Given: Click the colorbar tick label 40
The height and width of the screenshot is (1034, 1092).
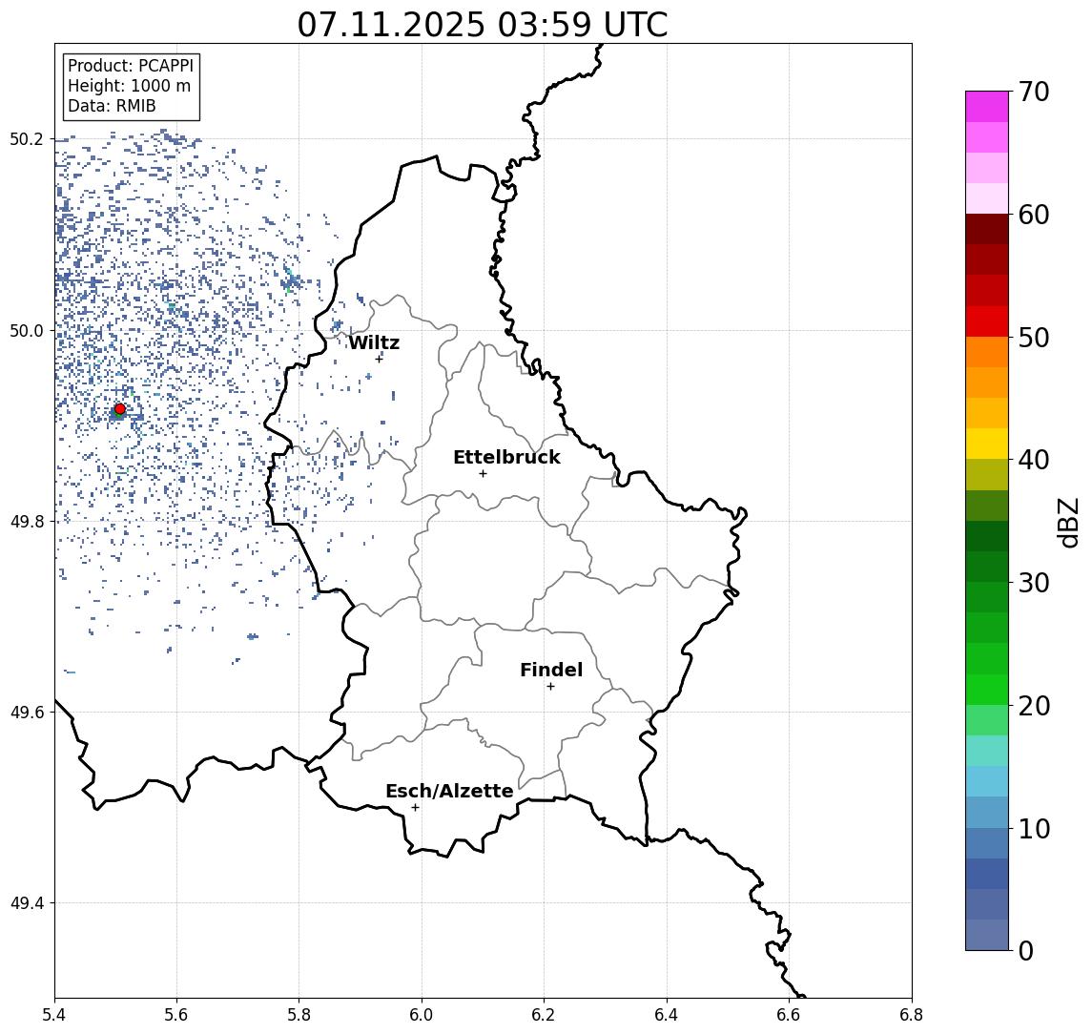Looking at the screenshot, I should click(1034, 460).
